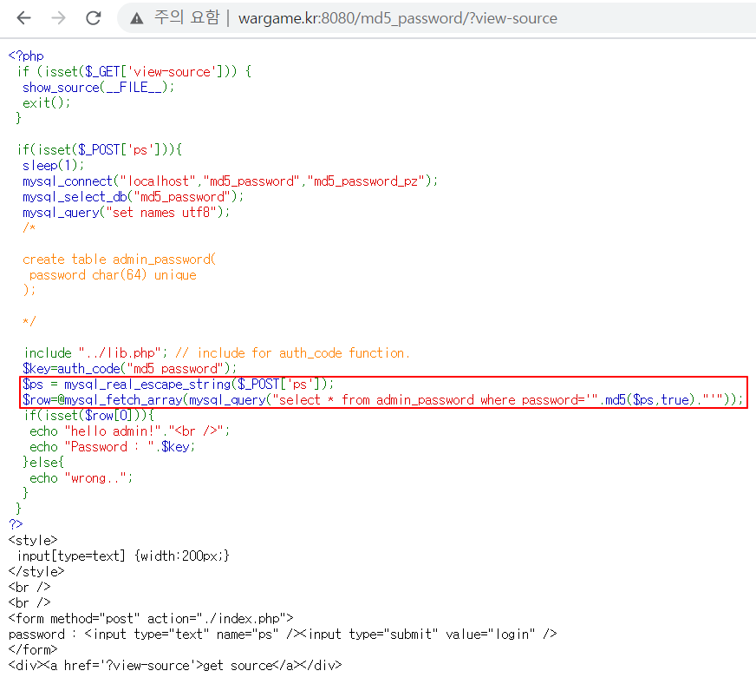Click the browser back arrow
Viewport: 756px width, 684px height.
(x=23, y=18)
